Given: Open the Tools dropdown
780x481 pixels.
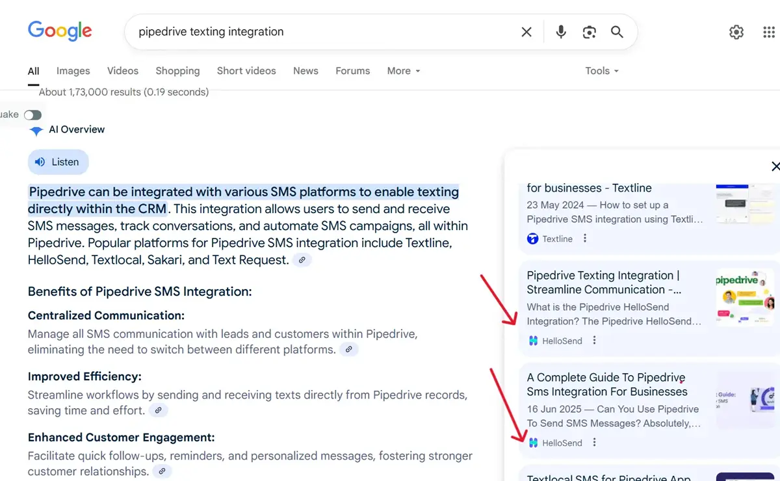Looking at the screenshot, I should click(x=601, y=71).
